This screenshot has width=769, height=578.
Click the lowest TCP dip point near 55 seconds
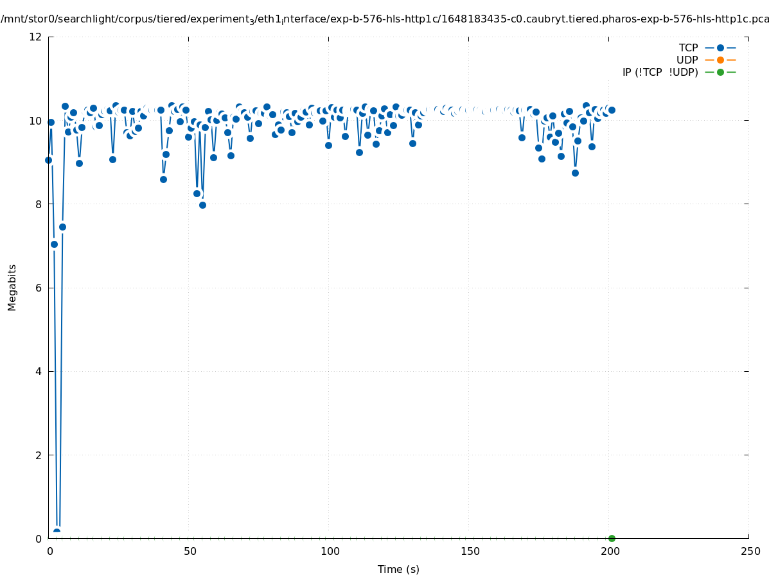[x=202, y=205]
